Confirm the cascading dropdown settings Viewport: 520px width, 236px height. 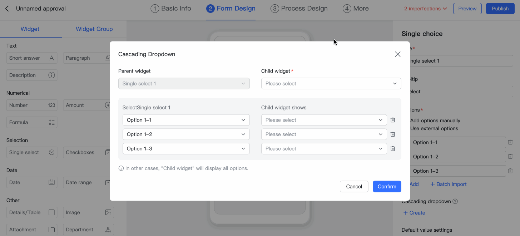pyautogui.click(x=387, y=186)
